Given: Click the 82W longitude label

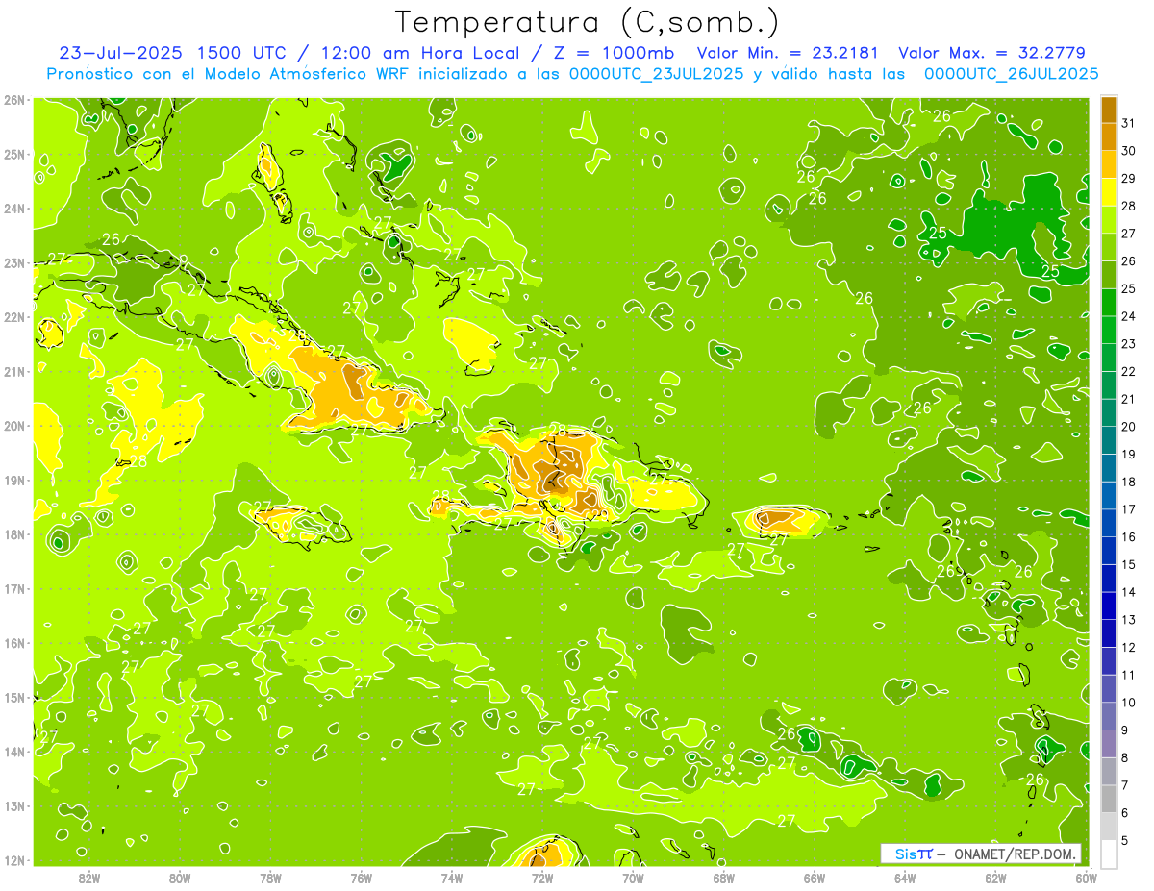Looking at the screenshot, I should click(x=89, y=878).
